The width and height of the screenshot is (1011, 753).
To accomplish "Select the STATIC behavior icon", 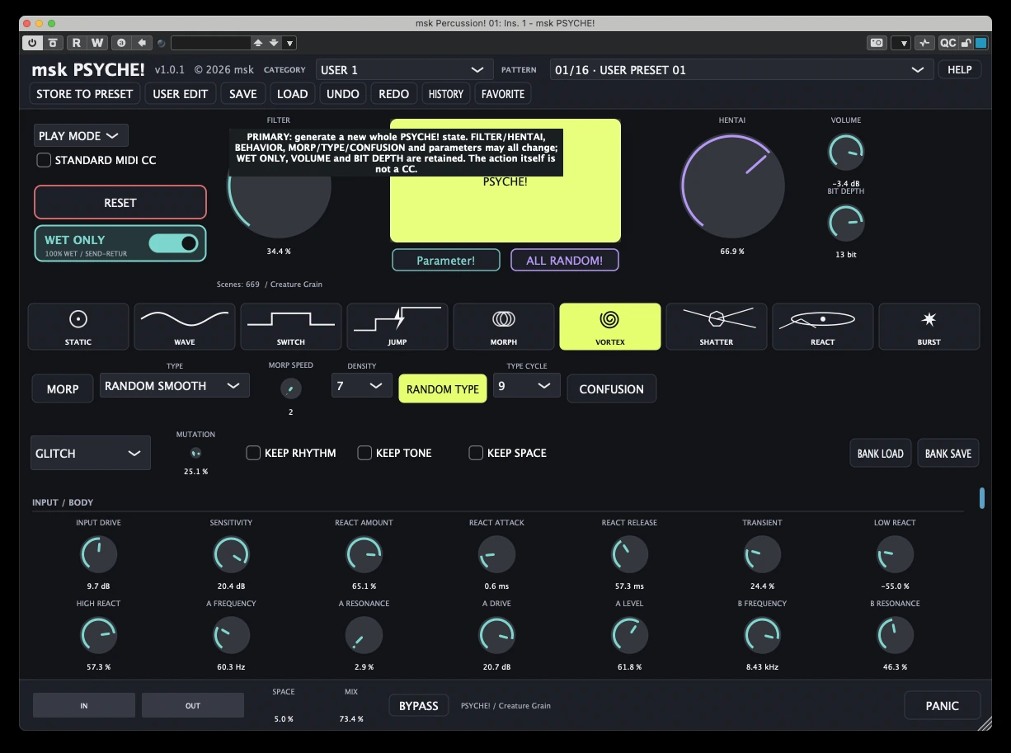I will [78, 327].
